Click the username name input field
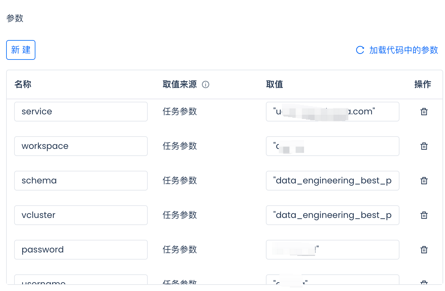445x291 pixels. 81,281
